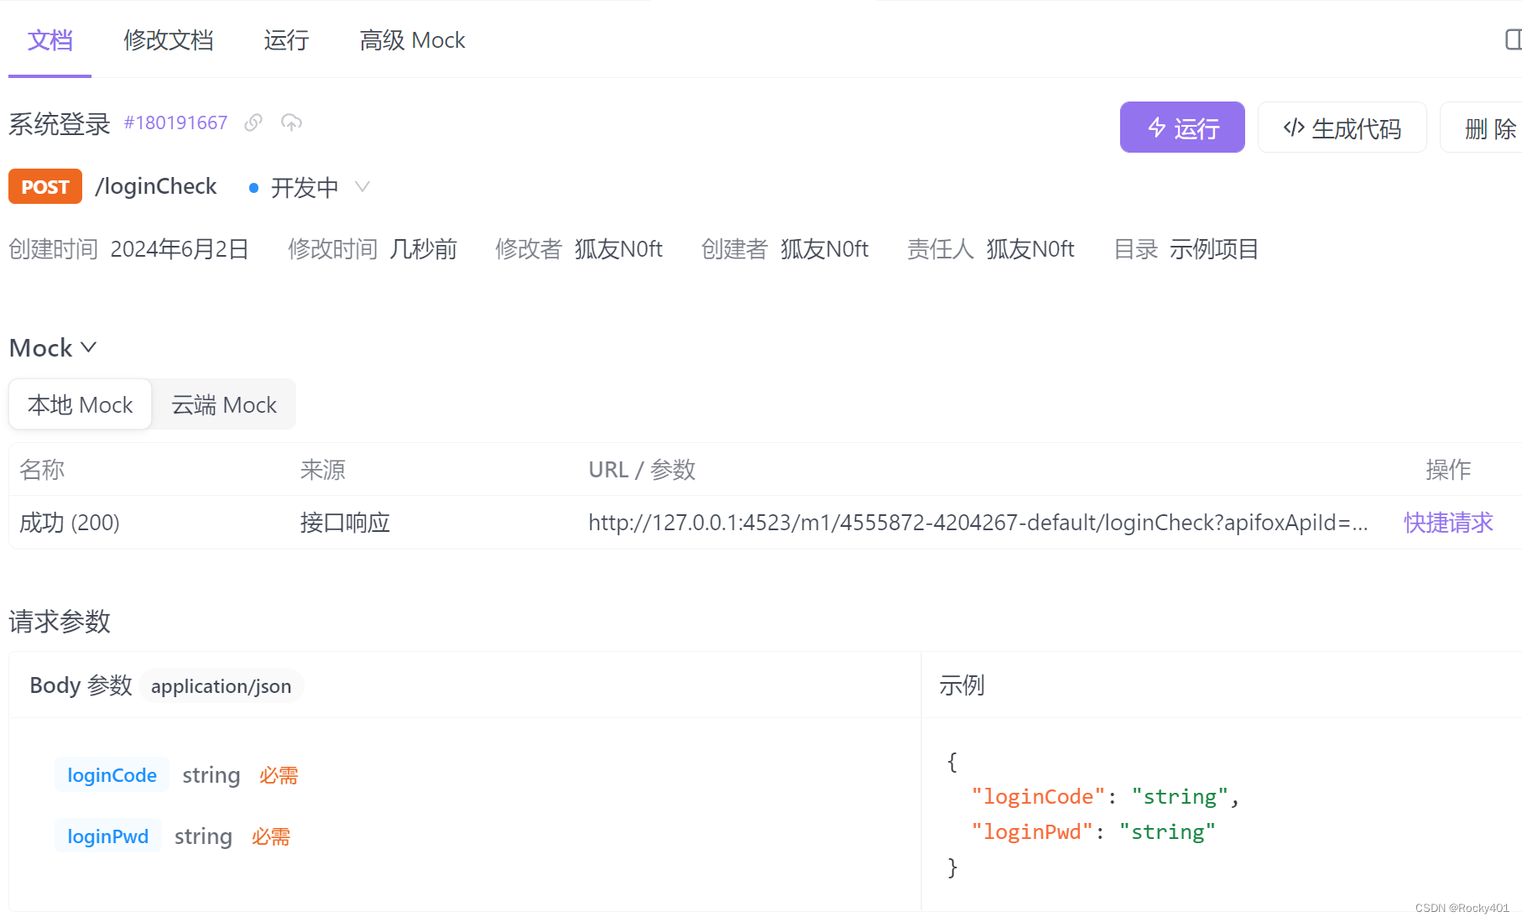
Task: Open the 开发中 status dropdown
Action: 362,187
